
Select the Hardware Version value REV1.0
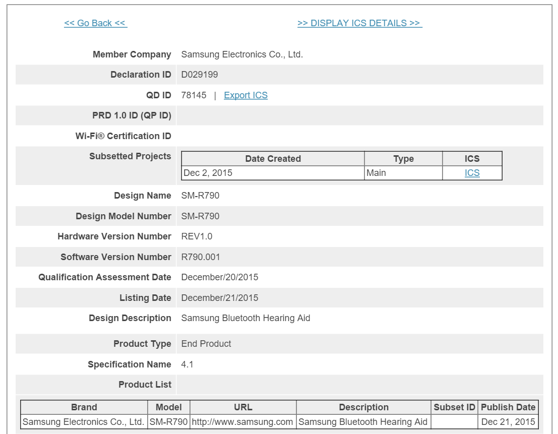tap(197, 236)
